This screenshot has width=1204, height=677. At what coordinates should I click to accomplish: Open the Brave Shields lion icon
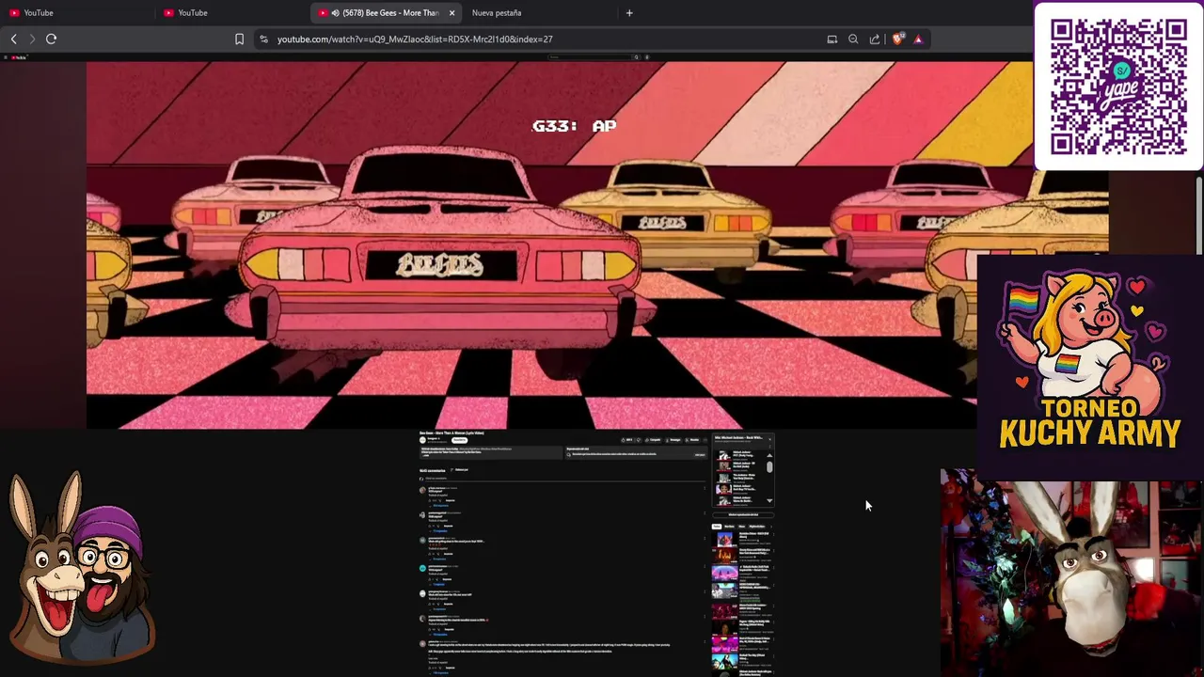(x=897, y=39)
